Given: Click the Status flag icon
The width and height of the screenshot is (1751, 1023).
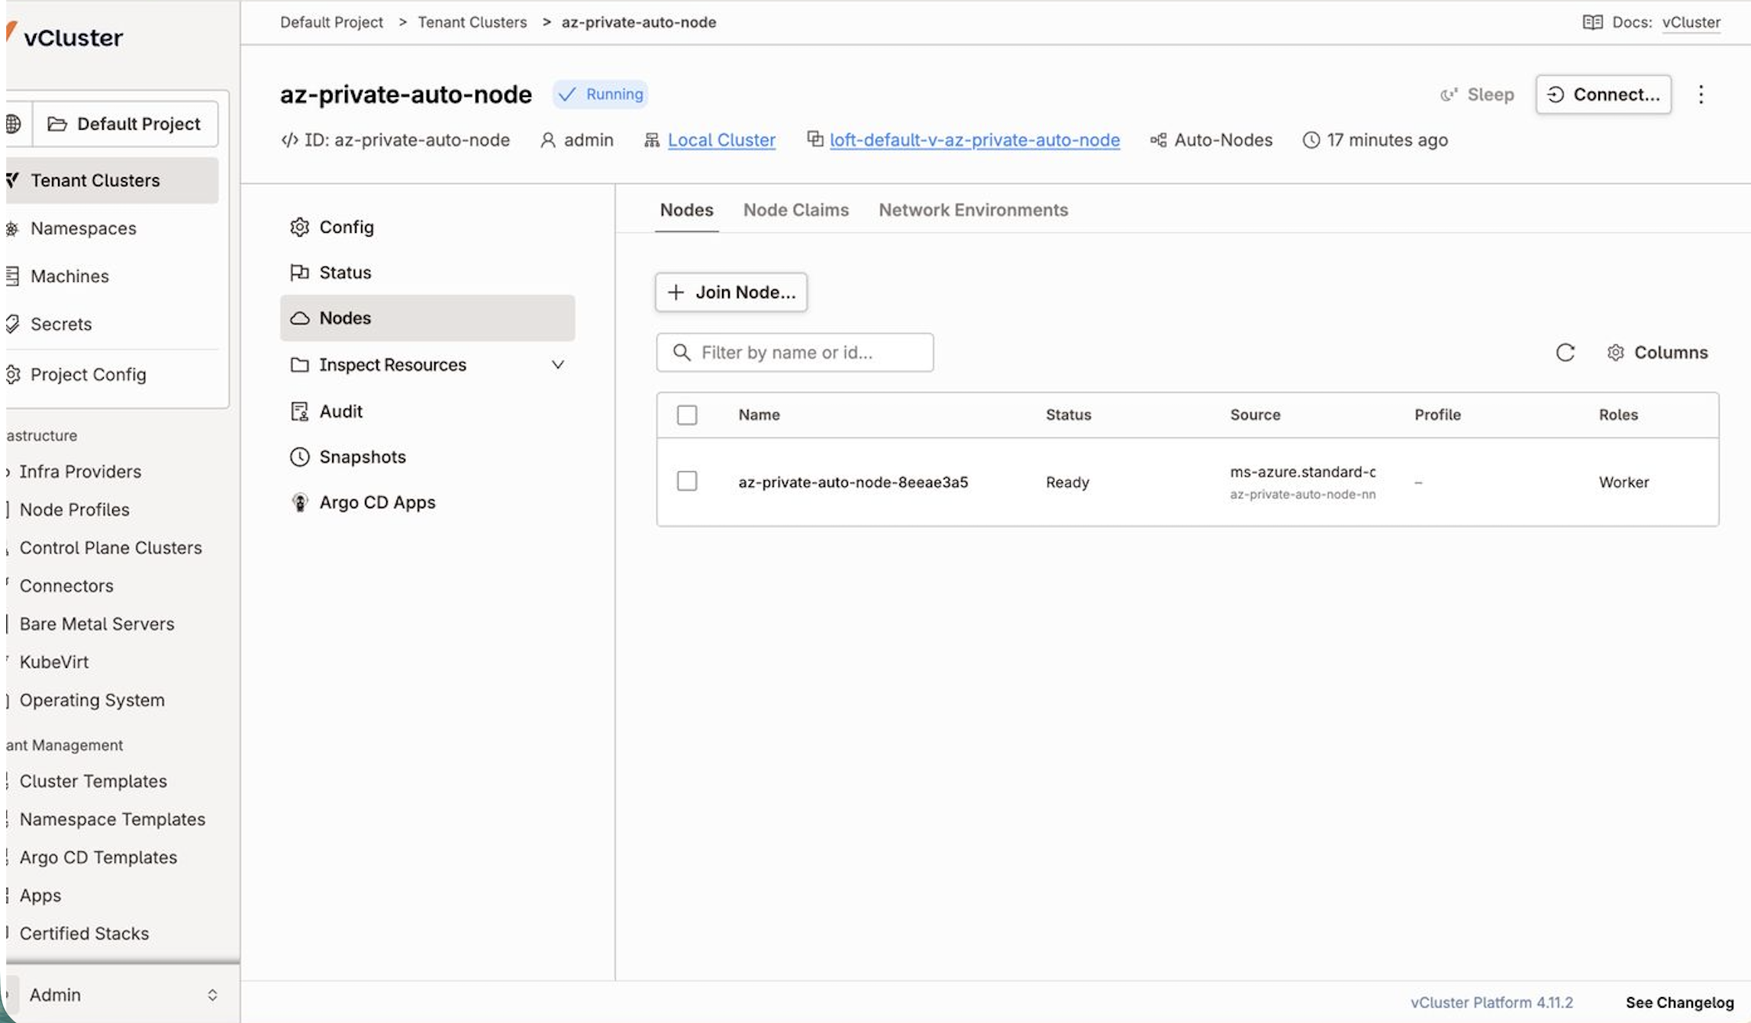Looking at the screenshot, I should (x=299, y=273).
